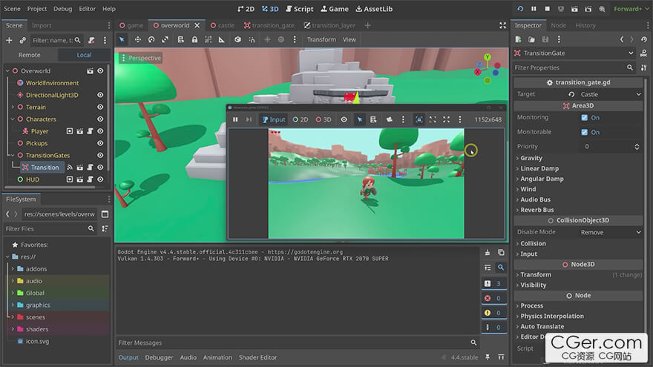Toggle visibility of Overworld node
Image resolution: width=653 pixels, height=367 pixels.
point(100,70)
